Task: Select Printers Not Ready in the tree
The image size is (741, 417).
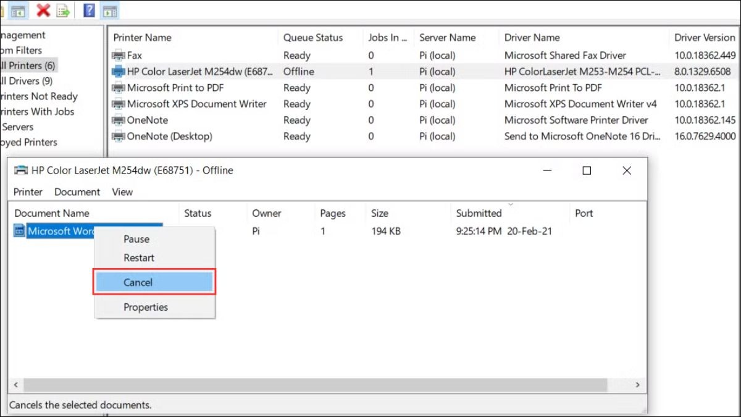Action: [39, 96]
